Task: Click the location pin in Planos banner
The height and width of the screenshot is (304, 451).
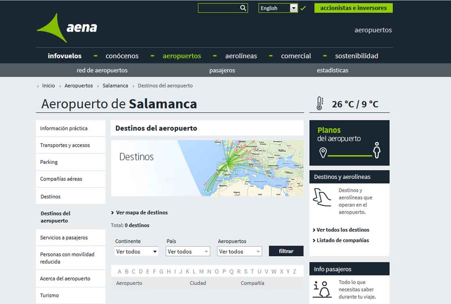Action: (323, 153)
